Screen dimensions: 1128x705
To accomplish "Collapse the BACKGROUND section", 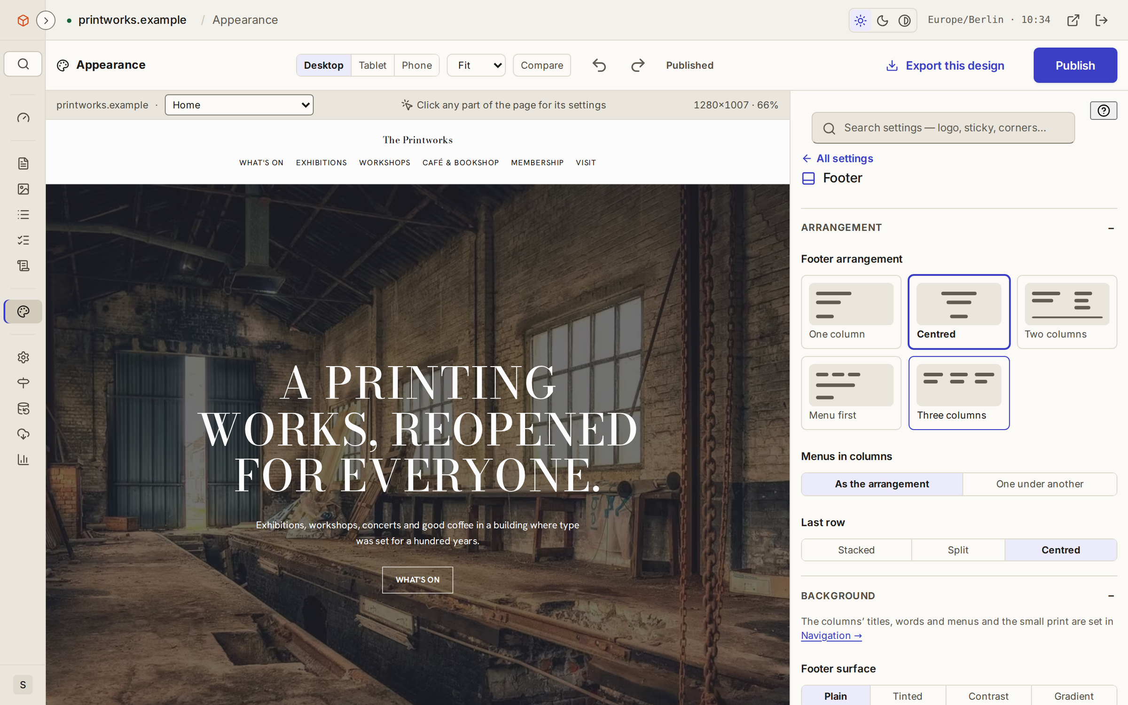I will [x=959, y=596].
